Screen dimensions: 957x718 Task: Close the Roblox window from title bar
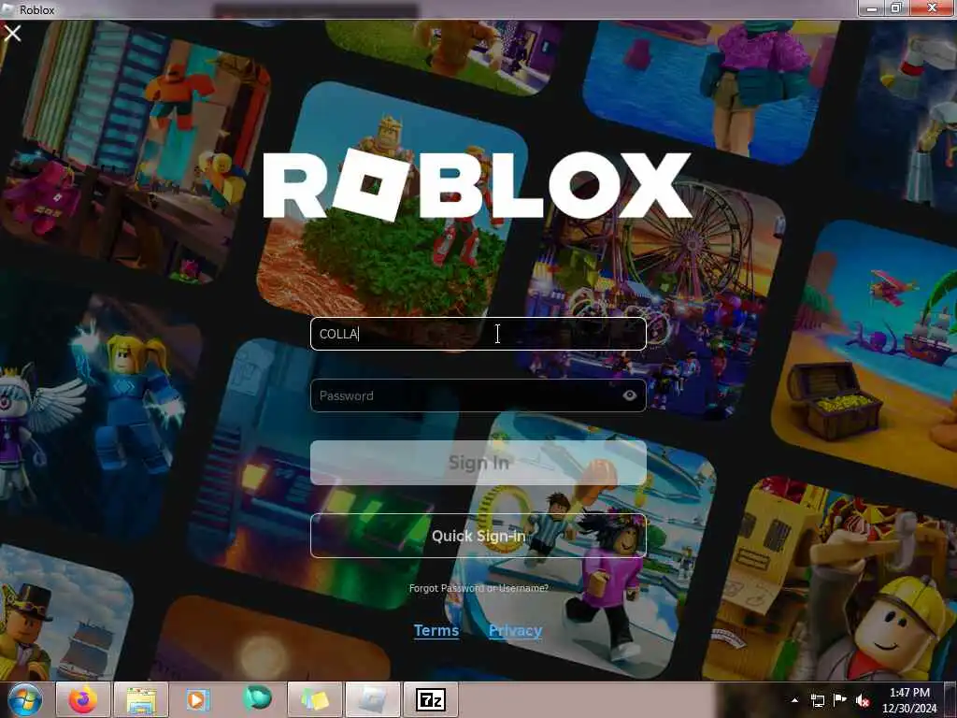pos(932,7)
